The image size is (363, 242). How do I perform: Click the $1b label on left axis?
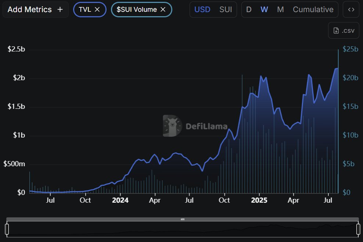19,135
